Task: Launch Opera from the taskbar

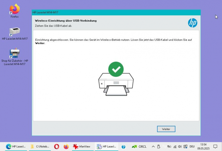Action: point(57,147)
